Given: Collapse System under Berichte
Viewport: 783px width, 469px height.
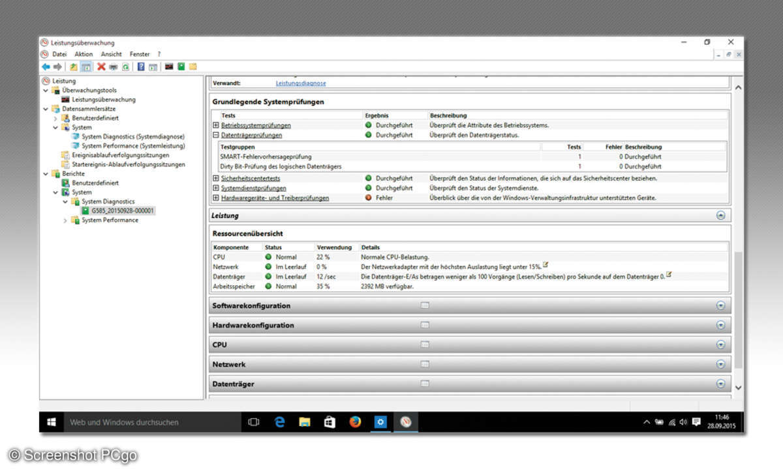Looking at the screenshot, I should [x=55, y=192].
